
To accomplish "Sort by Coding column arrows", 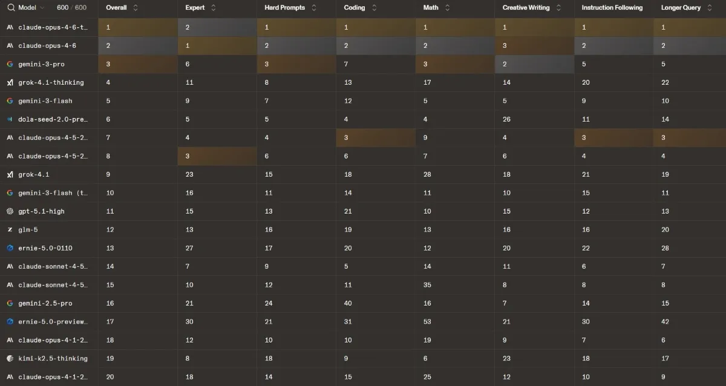I will point(374,8).
